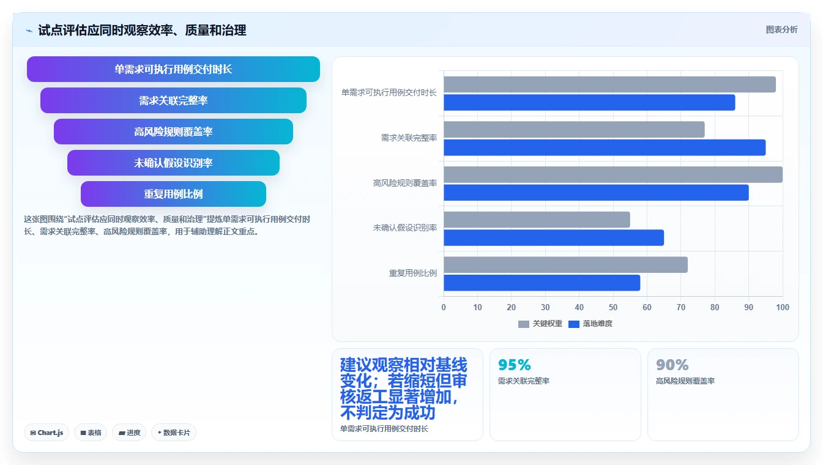Screen dimensions: 823x465
Task: Click the blue bar for 高风险规则覆盖率
Action: 596,193
